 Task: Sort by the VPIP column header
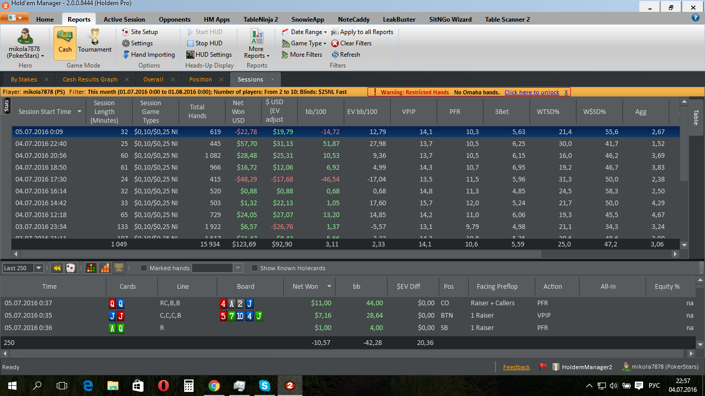coord(408,111)
